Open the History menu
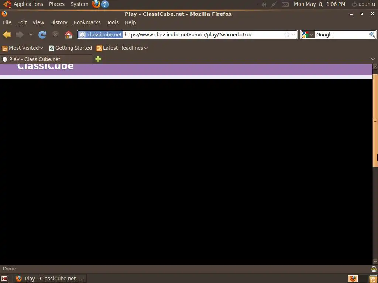Image resolution: width=378 pixels, height=283 pixels. pyautogui.click(x=59, y=22)
